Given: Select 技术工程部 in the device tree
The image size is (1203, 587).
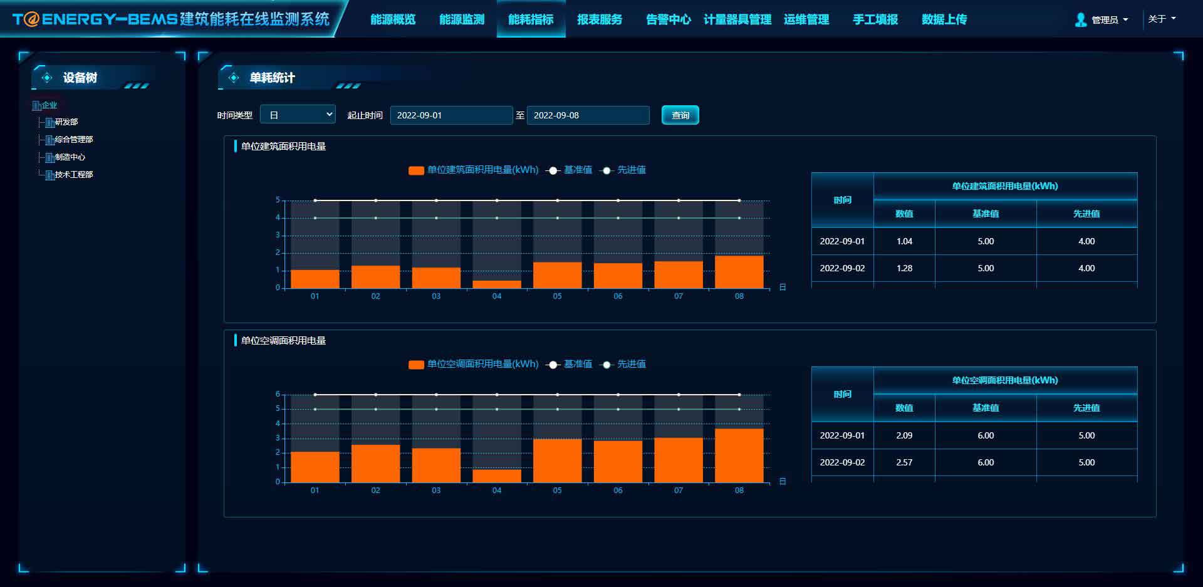Looking at the screenshot, I should tap(73, 175).
